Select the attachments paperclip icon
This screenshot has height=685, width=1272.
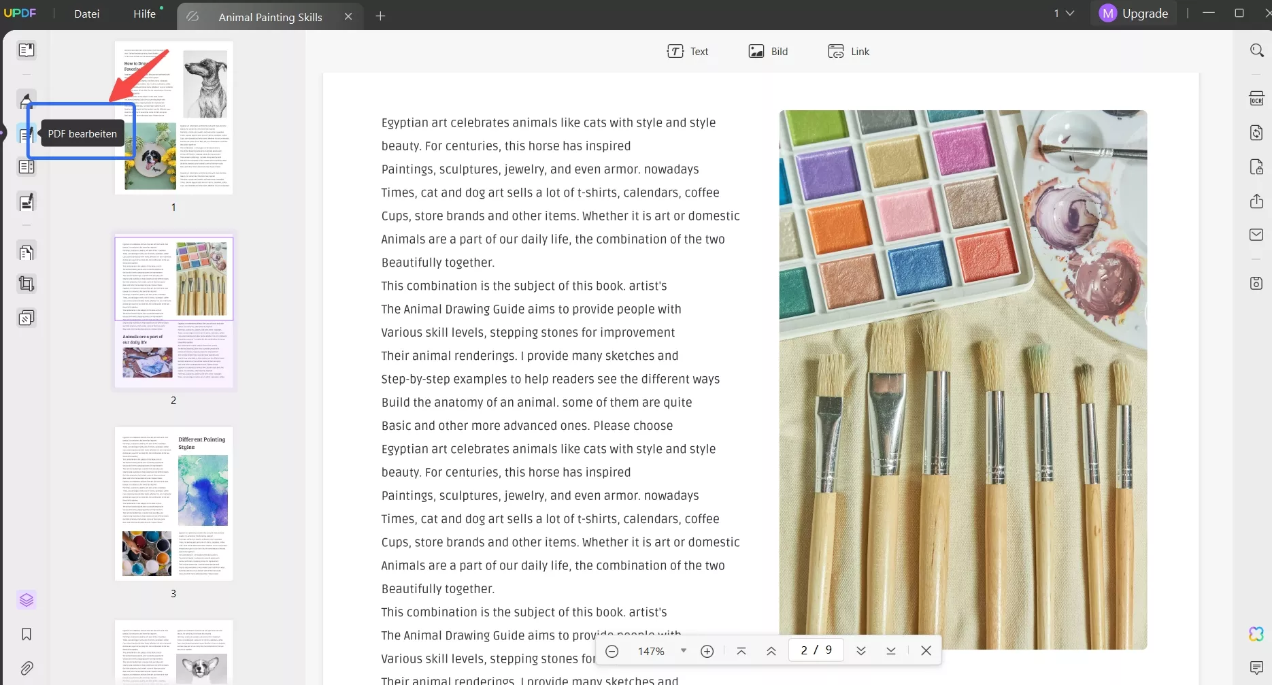point(27,668)
